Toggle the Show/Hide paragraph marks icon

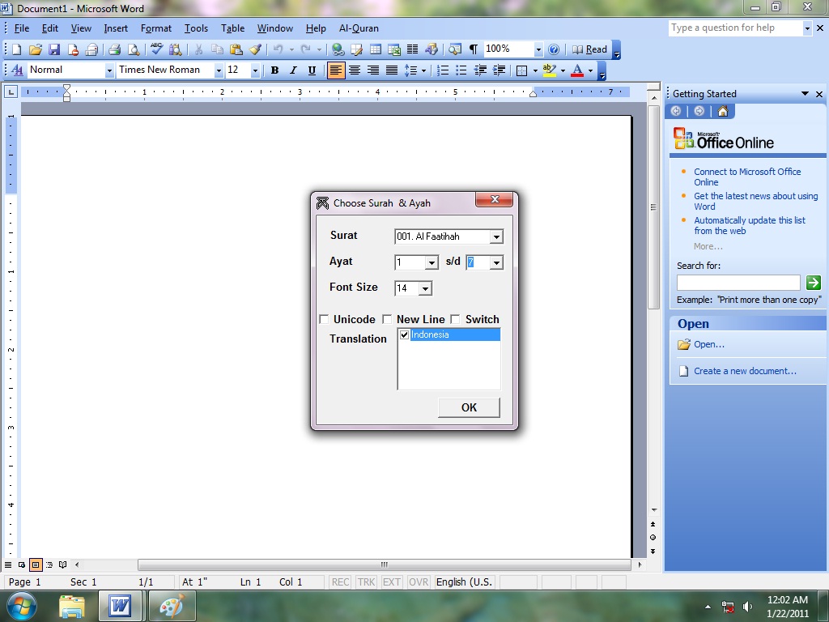pos(473,49)
